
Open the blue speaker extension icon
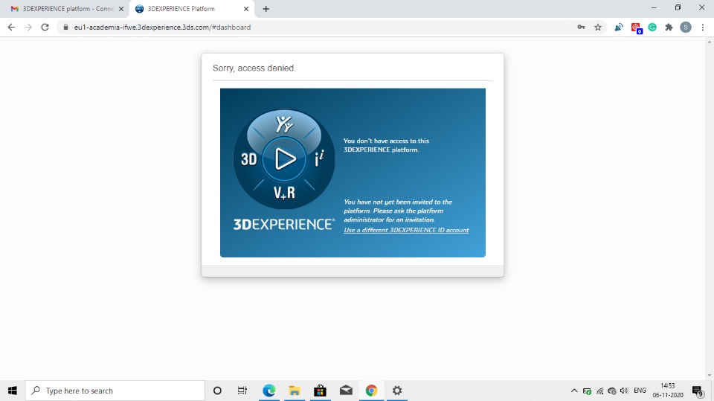pos(618,28)
